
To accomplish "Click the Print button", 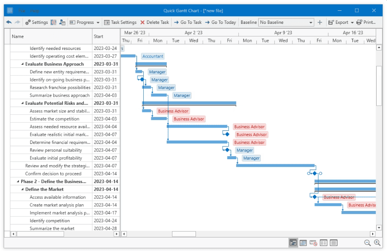I will coord(366,22).
